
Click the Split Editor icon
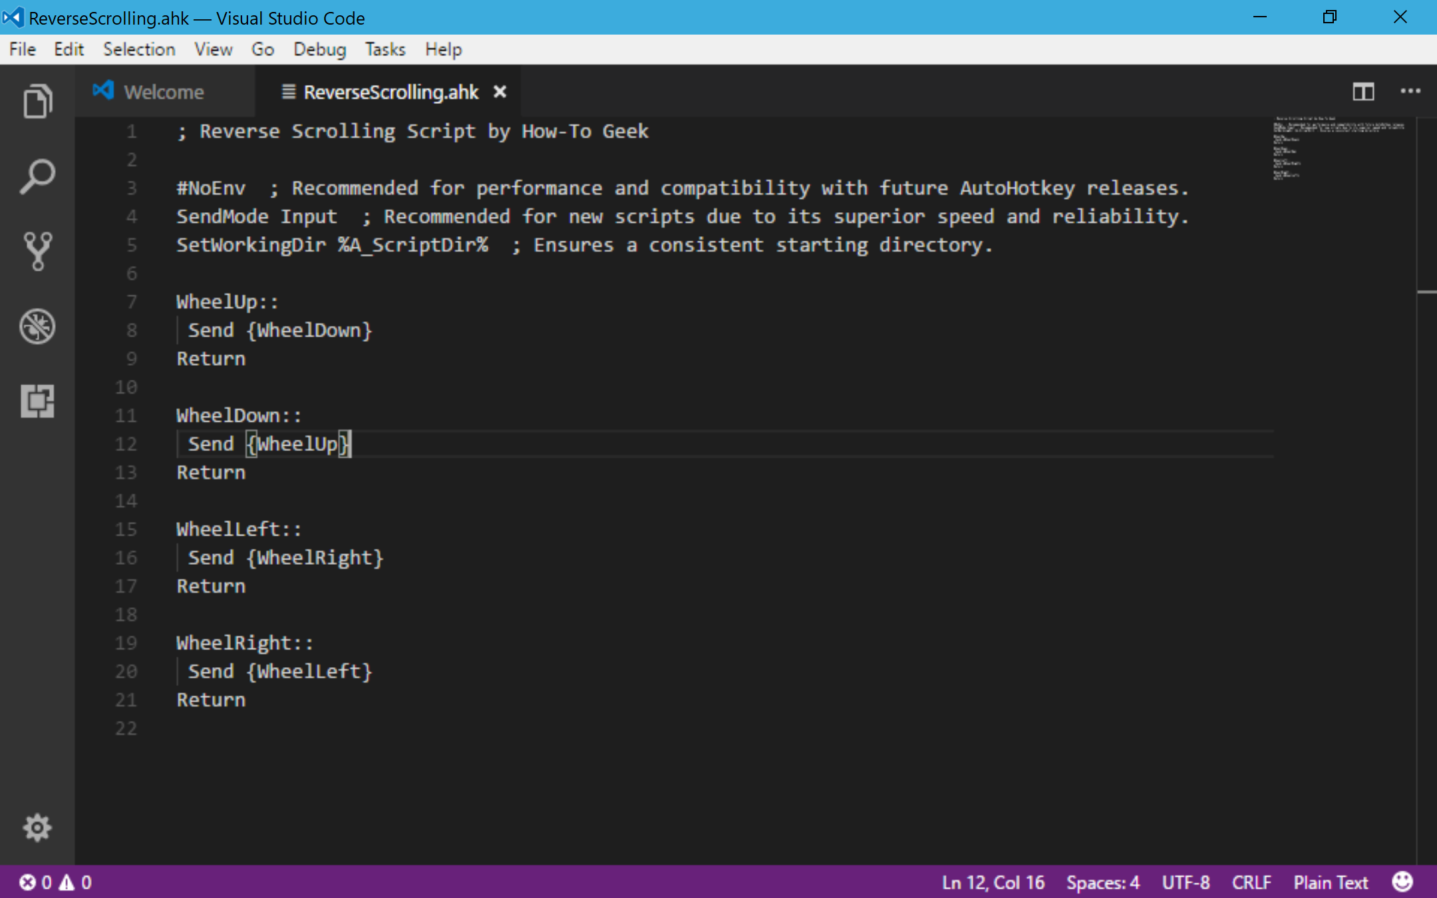[x=1363, y=92]
